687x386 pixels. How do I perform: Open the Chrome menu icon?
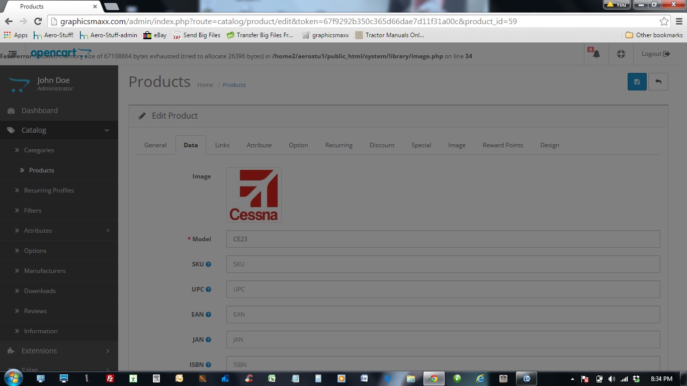(679, 21)
